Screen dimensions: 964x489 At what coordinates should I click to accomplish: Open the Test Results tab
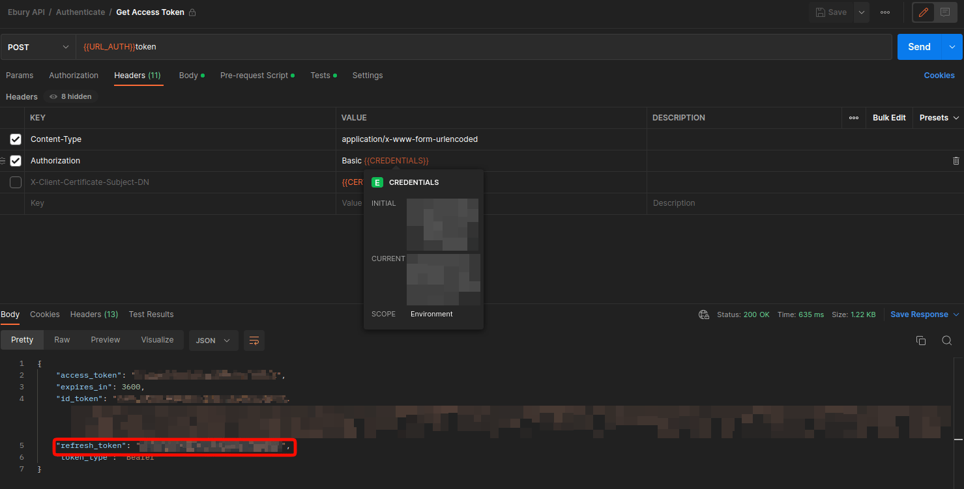151,314
